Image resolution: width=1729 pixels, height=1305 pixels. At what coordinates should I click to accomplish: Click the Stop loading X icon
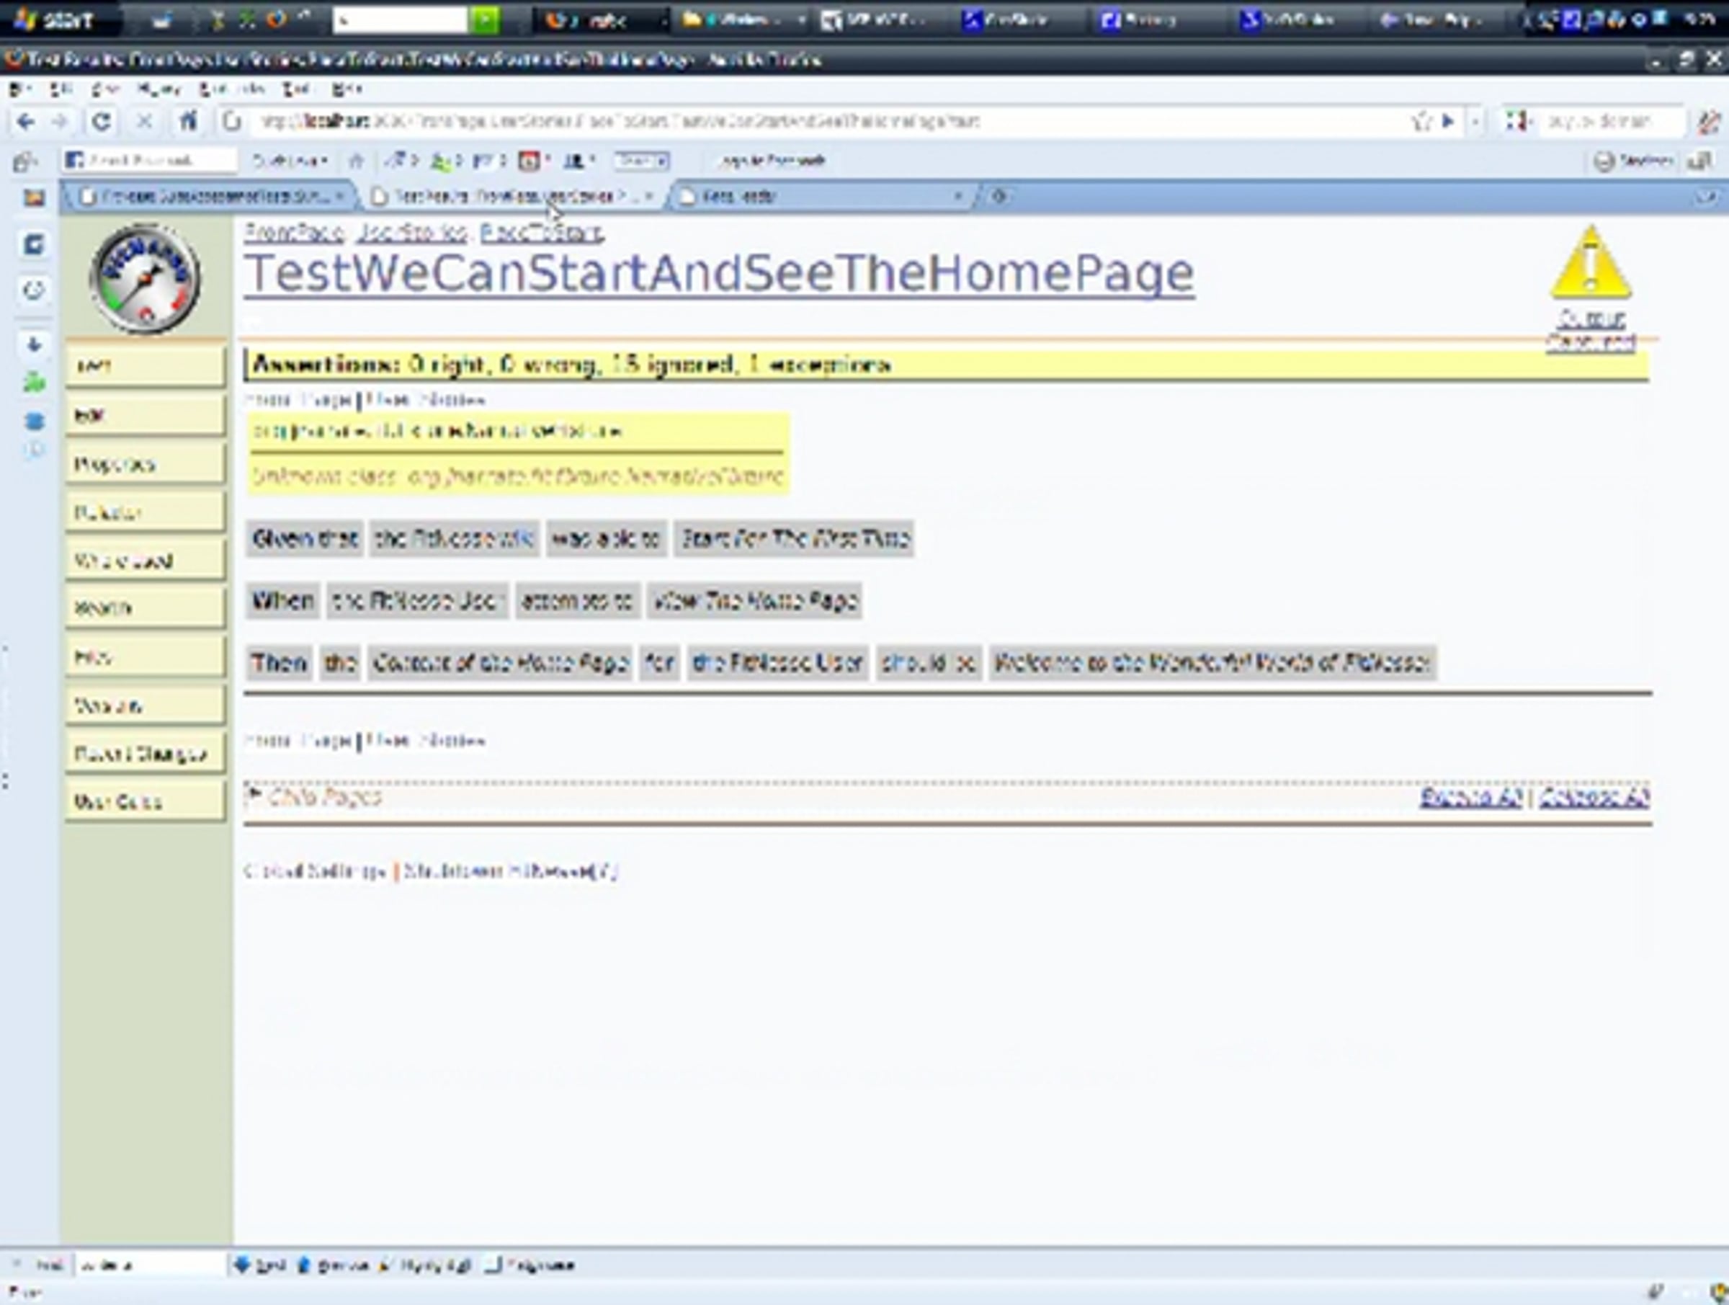(x=144, y=121)
